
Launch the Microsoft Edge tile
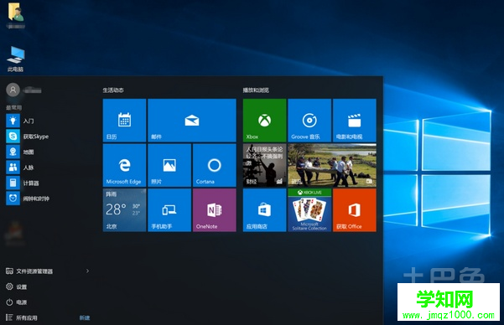point(124,165)
